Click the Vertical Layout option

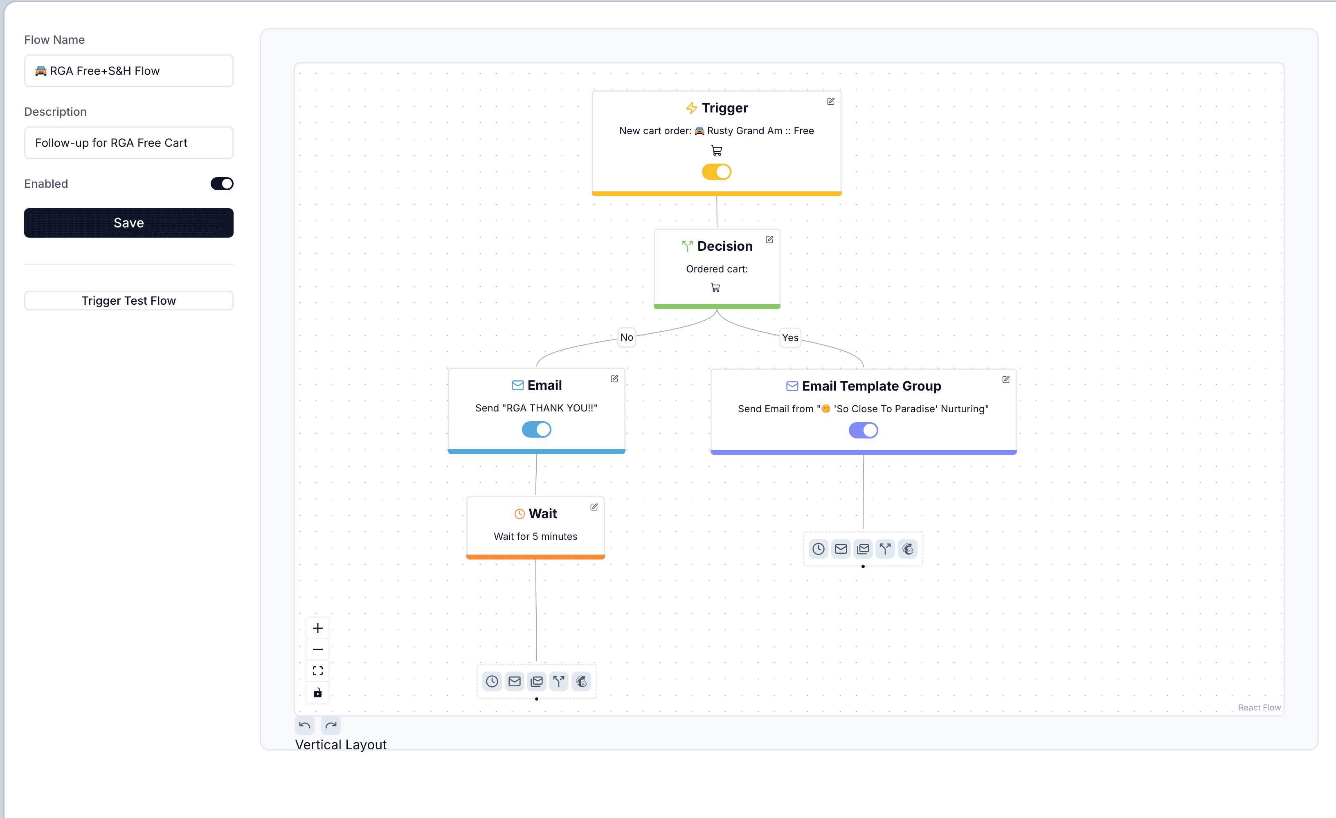(340, 745)
